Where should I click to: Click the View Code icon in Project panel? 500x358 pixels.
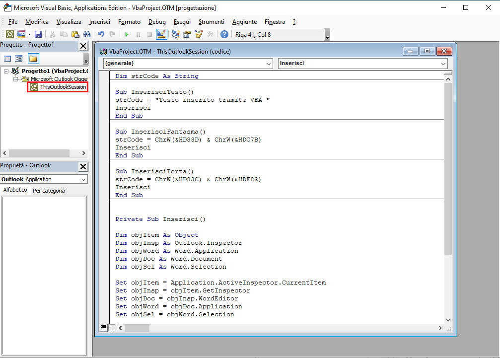tap(7, 59)
